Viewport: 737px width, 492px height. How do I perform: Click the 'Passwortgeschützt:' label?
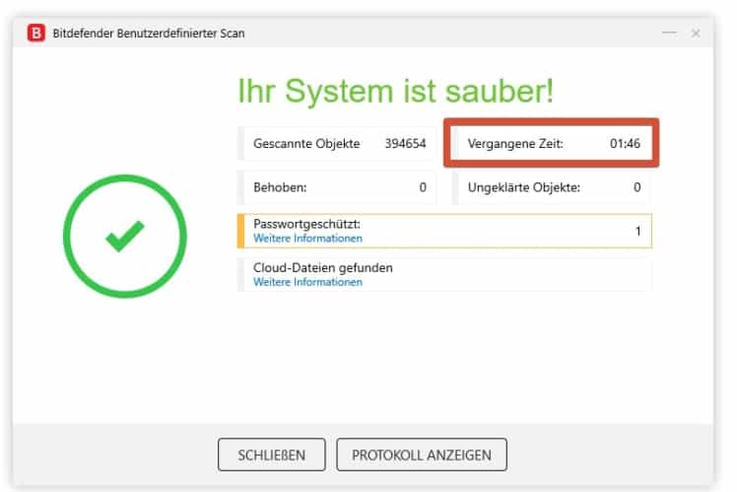click(307, 224)
